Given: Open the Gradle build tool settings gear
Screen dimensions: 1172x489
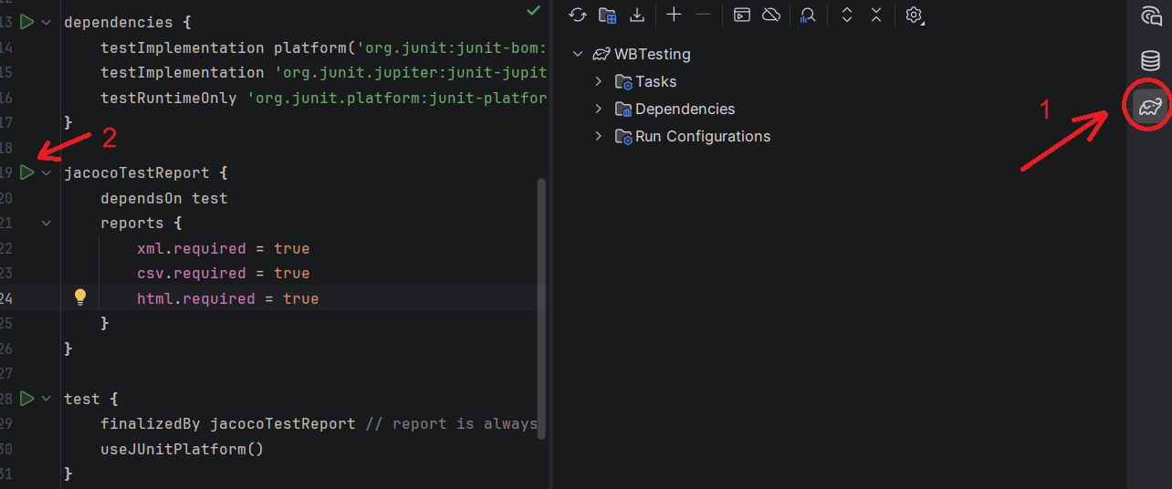Looking at the screenshot, I should pos(914,15).
